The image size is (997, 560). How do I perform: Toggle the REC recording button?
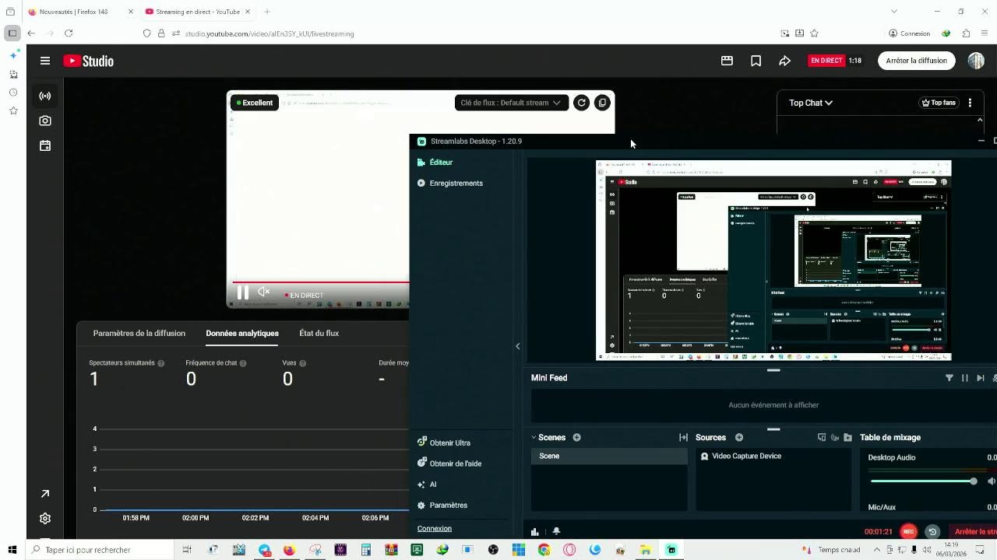click(908, 532)
